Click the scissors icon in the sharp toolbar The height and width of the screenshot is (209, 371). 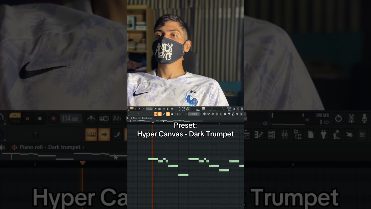pos(238,109)
